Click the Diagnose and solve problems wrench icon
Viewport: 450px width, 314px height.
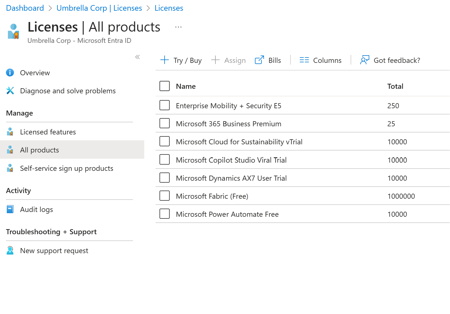coord(10,91)
